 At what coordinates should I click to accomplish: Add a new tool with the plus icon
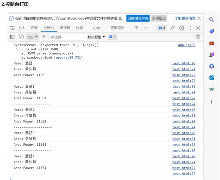[x=146, y=28]
